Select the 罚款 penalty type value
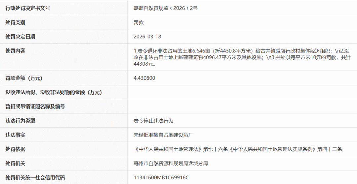The height and width of the screenshot is (184, 357). 139,22
